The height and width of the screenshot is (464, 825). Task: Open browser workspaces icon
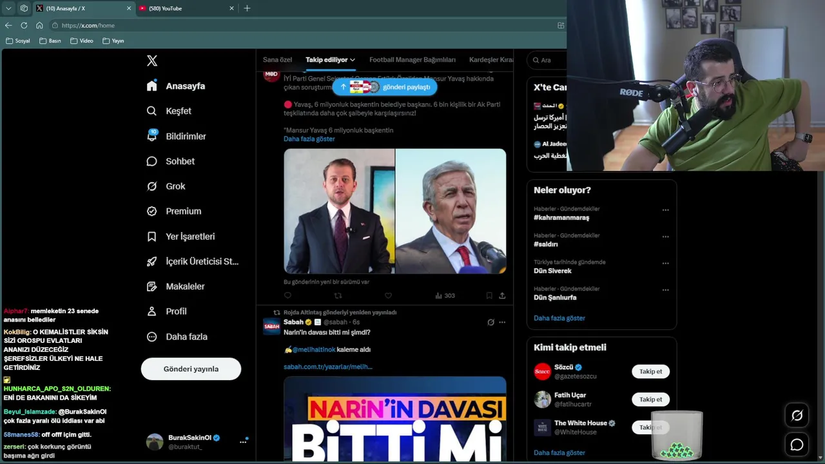(24, 8)
